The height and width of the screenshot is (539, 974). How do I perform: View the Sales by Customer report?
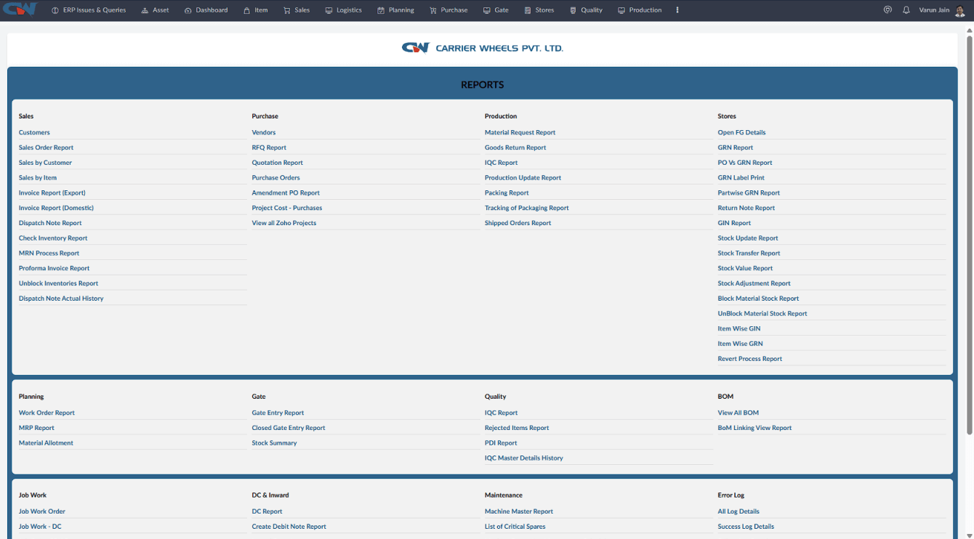(x=45, y=163)
